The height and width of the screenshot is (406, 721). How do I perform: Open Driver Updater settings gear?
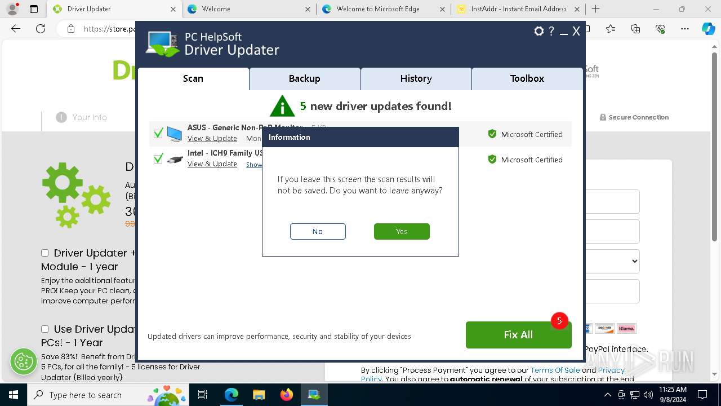tap(538, 32)
